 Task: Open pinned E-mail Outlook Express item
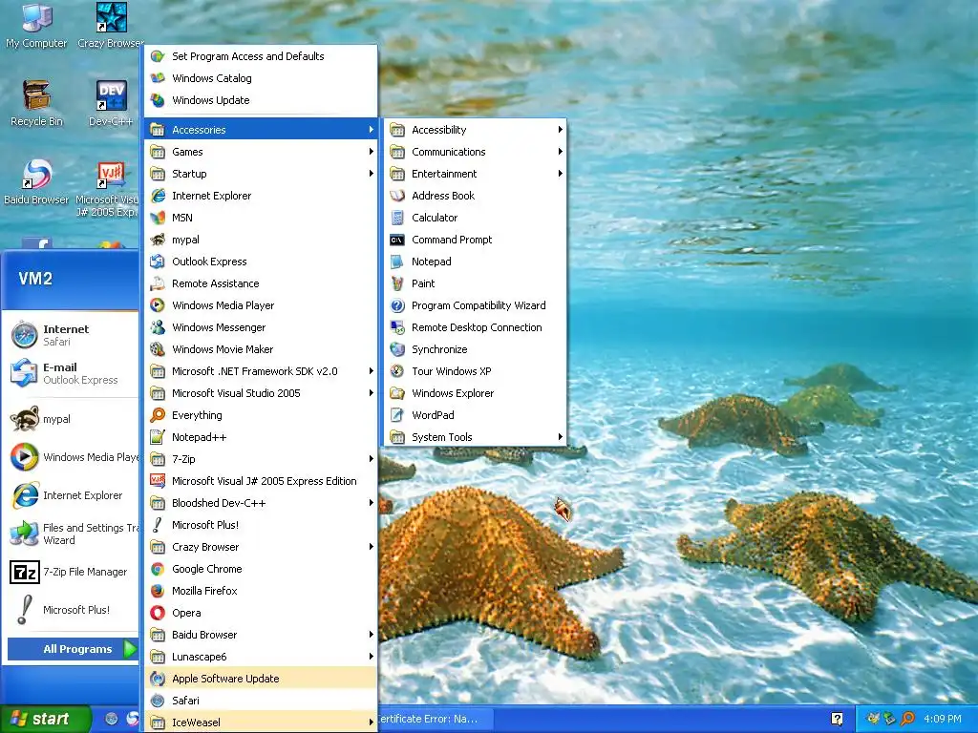click(72, 373)
